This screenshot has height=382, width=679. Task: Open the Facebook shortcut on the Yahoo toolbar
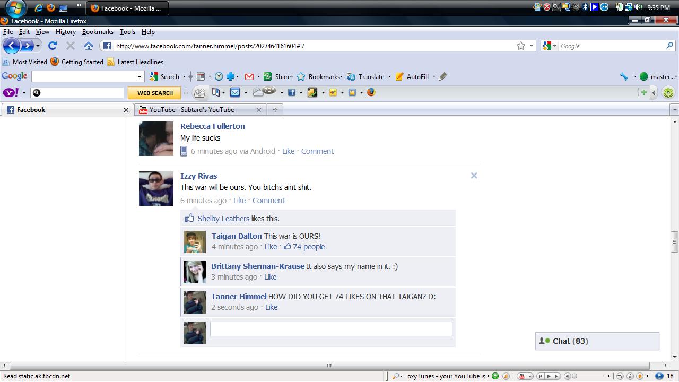[292, 93]
